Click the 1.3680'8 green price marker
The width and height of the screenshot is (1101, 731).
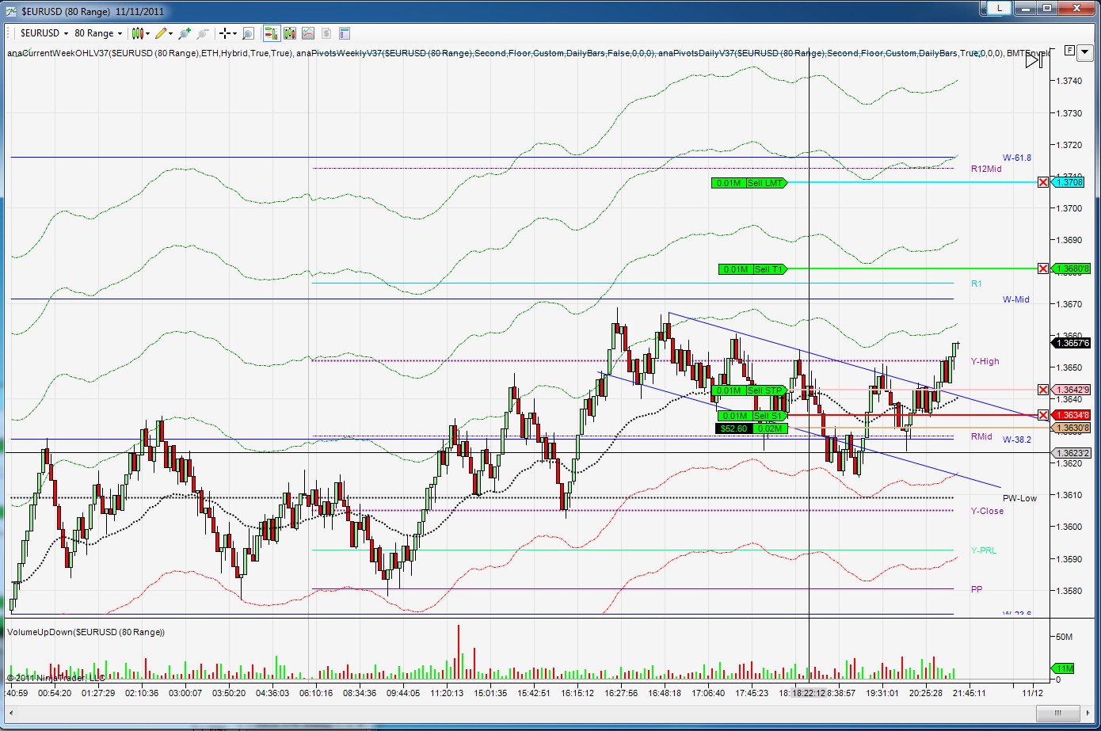click(x=1070, y=268)
